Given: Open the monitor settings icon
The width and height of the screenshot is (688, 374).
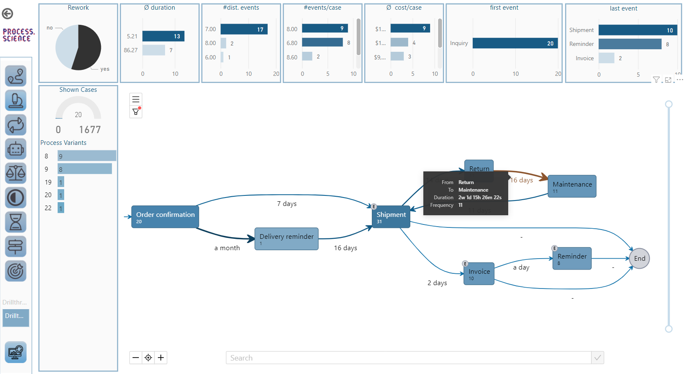Looking at the screenshot, I should pos(16,352).
